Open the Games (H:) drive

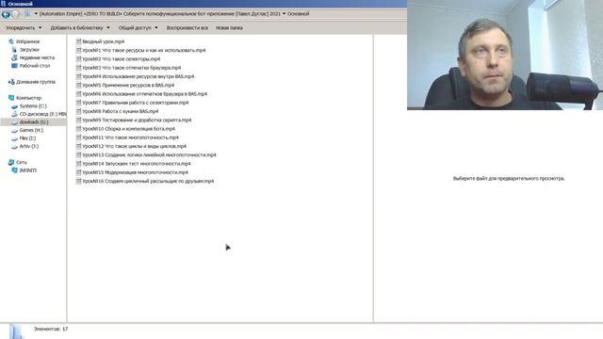coord(31,130)
